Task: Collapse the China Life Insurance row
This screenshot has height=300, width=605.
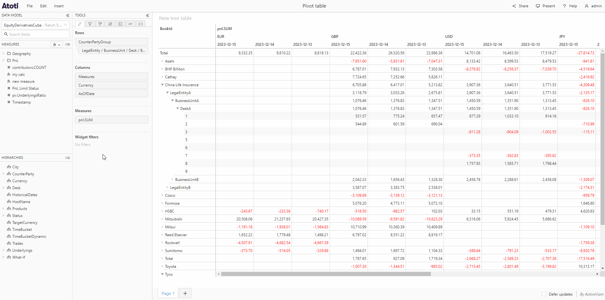Action: (x=162, y=85)
